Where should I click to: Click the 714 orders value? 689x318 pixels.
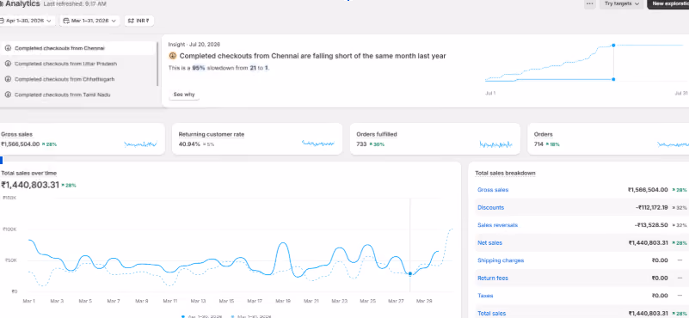[x=538, y=144]
